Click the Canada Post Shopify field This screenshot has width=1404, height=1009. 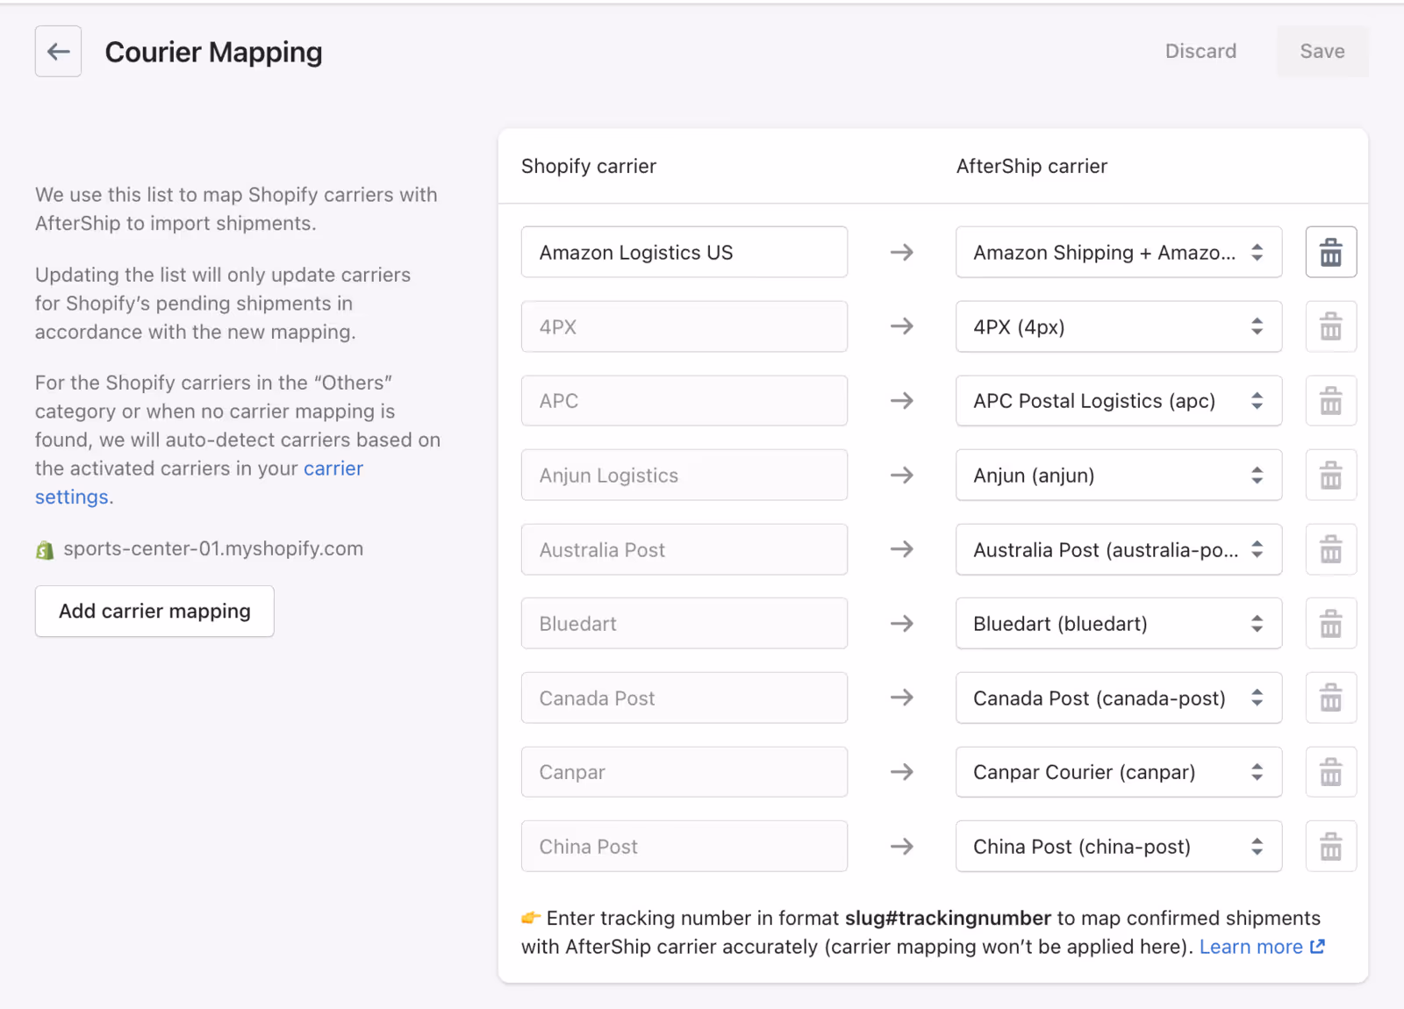(684, 698)
